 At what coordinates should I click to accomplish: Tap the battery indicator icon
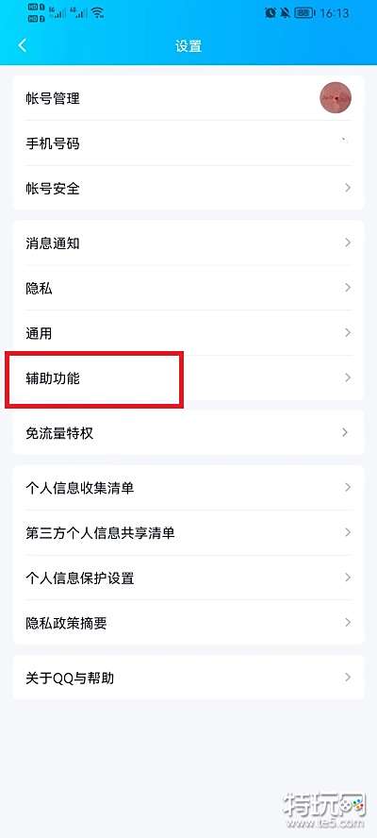click(x=304, y=13)
